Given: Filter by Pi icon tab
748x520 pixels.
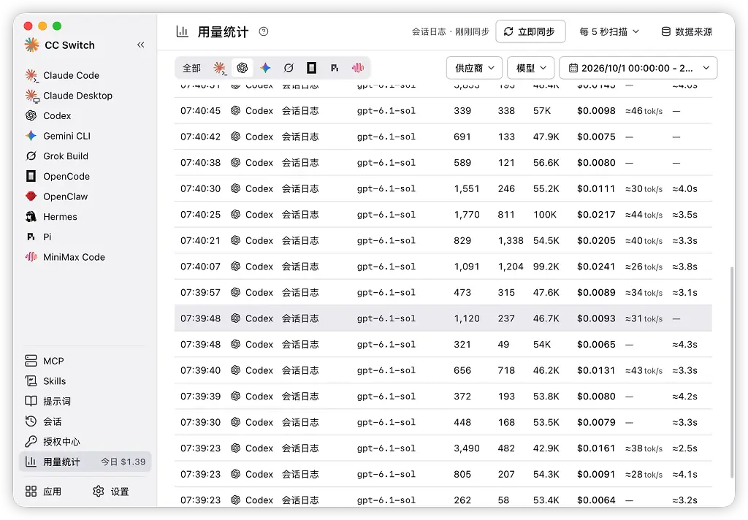Looking at the screenshot, I should click(335, 68).
